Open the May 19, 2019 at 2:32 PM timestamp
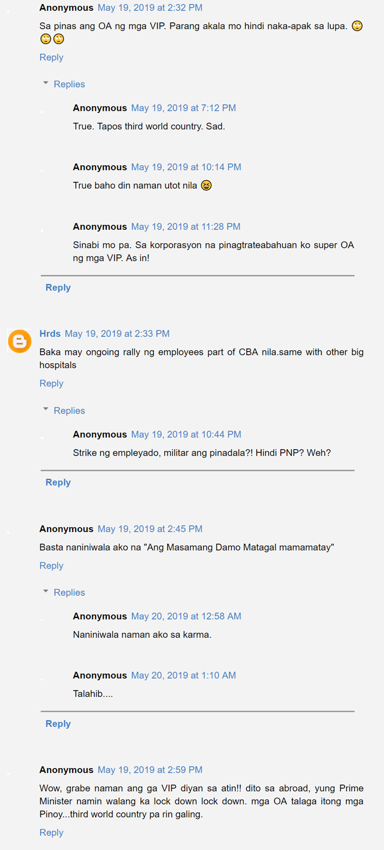 click(x=150, y=8)
